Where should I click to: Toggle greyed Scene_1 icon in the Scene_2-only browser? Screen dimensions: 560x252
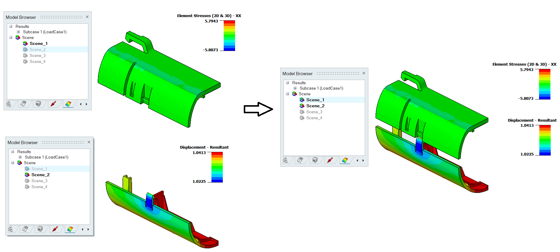(x=27, y=169)
